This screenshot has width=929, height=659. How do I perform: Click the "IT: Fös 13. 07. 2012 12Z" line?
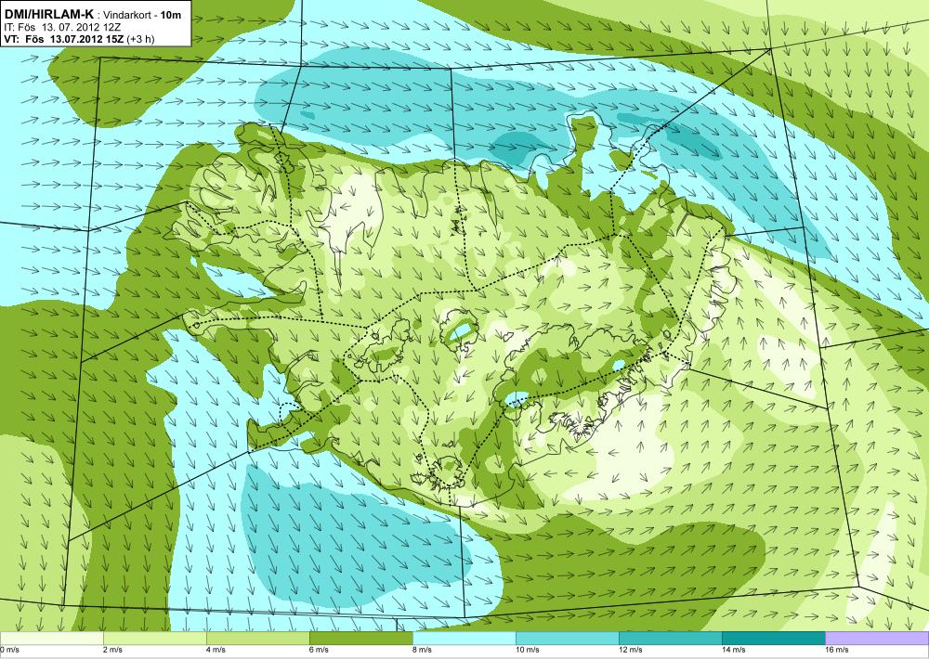tap(62, 27)
